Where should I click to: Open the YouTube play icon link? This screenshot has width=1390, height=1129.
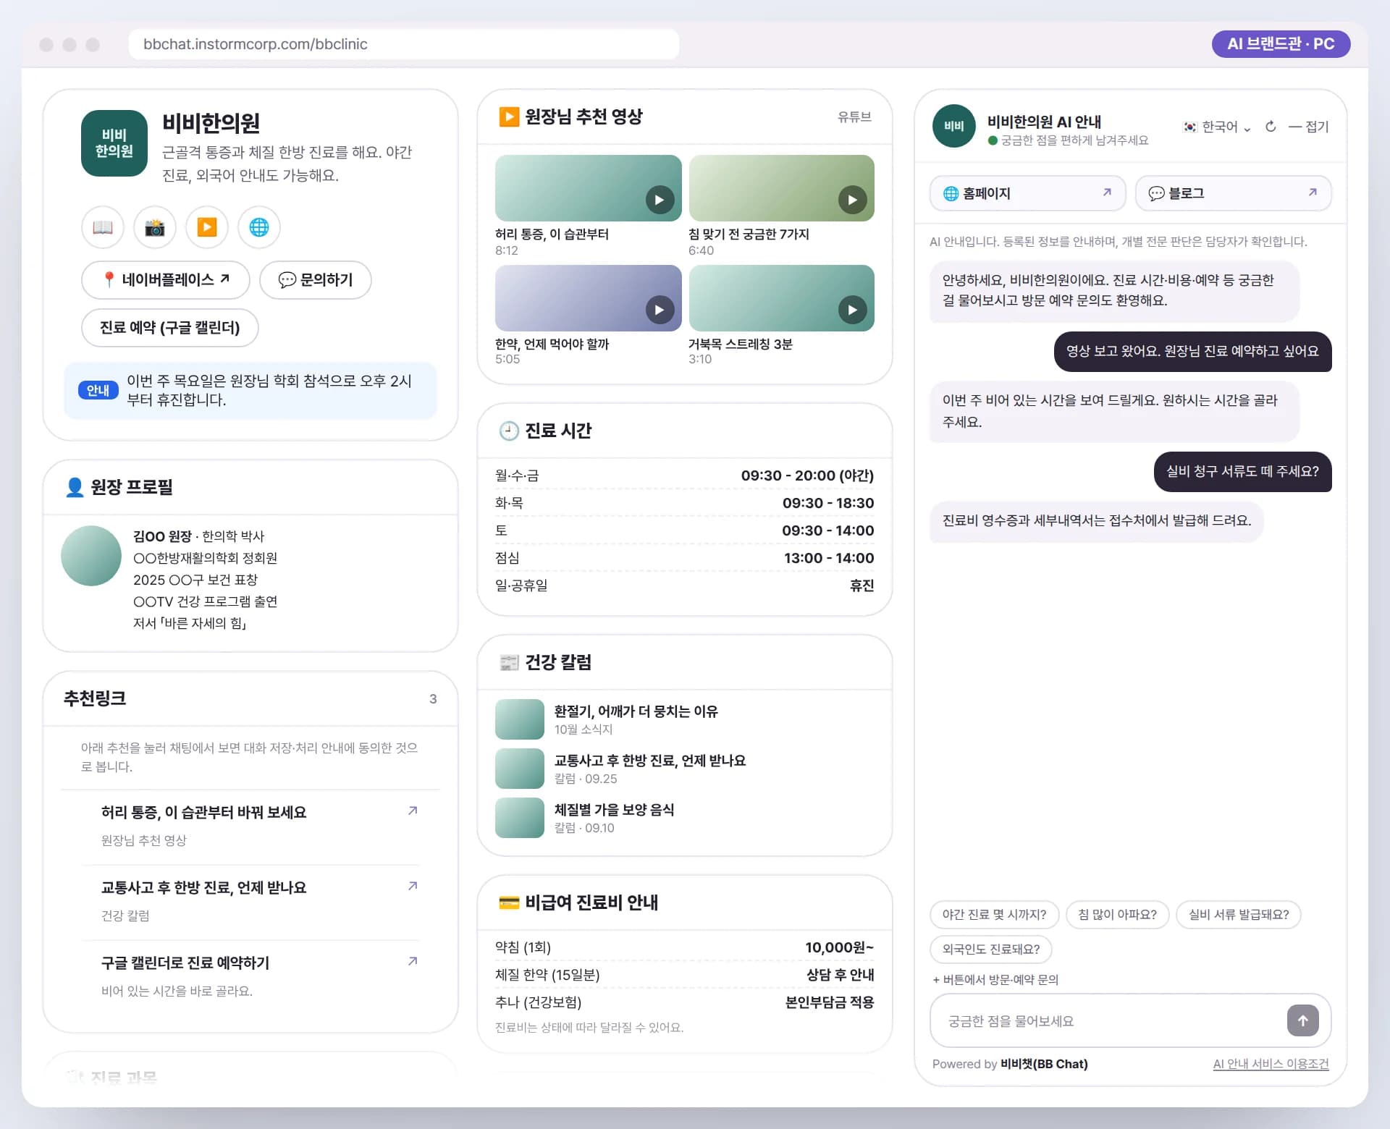tap(207, 227)
